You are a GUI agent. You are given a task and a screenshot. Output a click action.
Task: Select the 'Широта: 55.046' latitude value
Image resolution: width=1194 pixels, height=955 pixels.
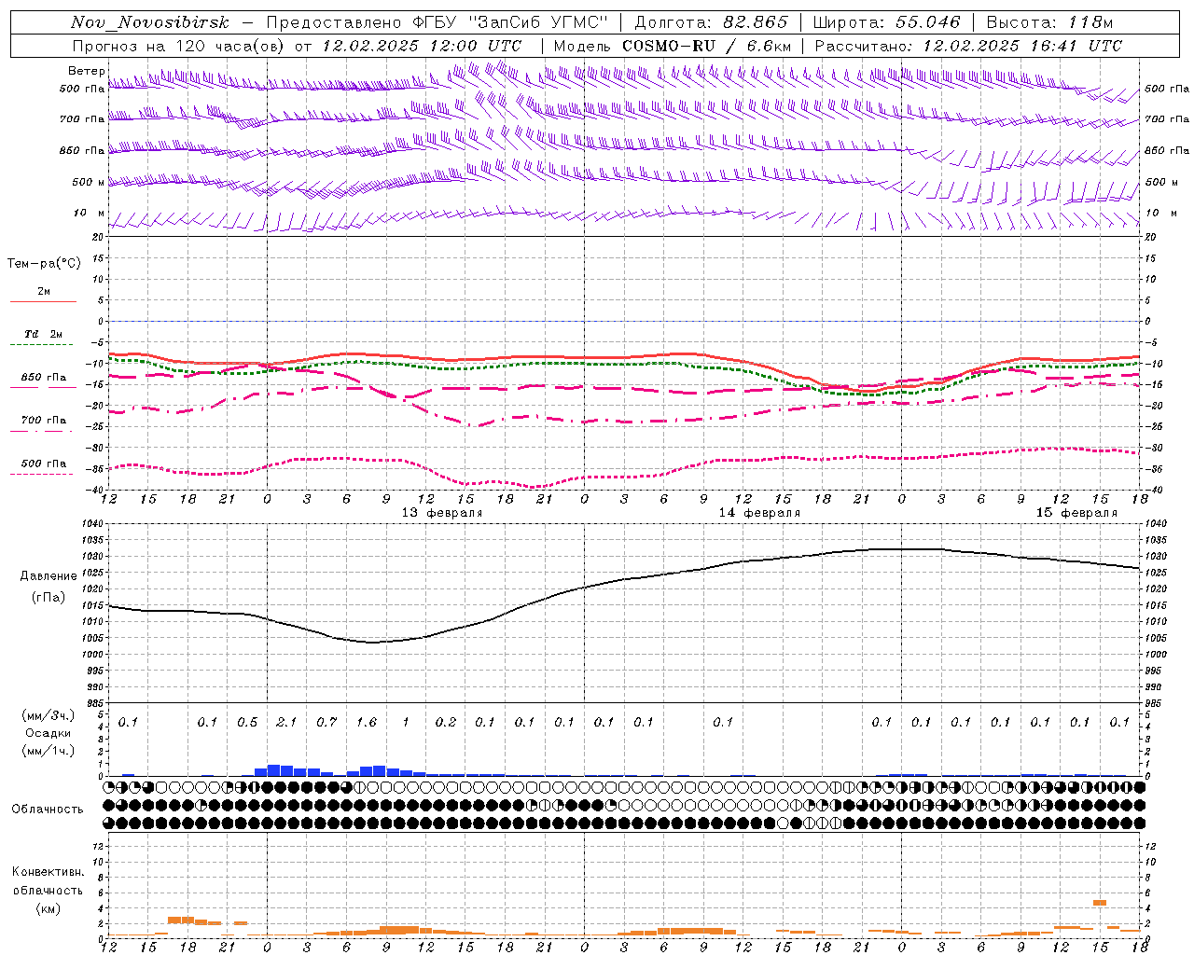(x=886, y=22)
